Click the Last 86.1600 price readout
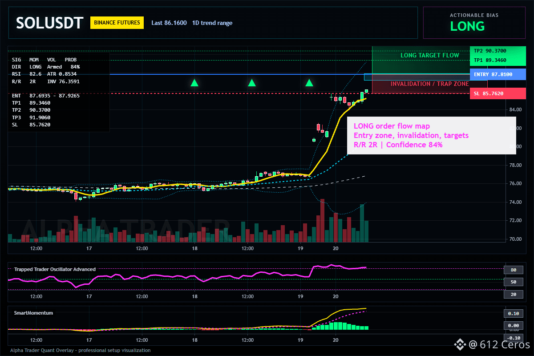The height and width of the screenshot is (356, 534). click(169, 23)
